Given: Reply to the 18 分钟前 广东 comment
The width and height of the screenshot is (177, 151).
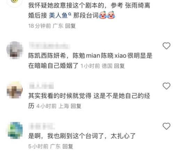Looking at the screenshot, I should click(71, 26).
